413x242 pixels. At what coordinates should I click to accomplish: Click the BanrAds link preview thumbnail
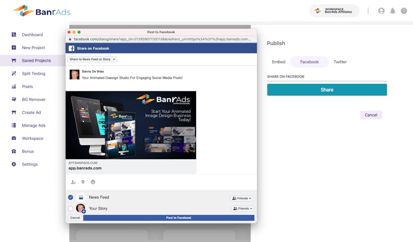click(131, 125)
